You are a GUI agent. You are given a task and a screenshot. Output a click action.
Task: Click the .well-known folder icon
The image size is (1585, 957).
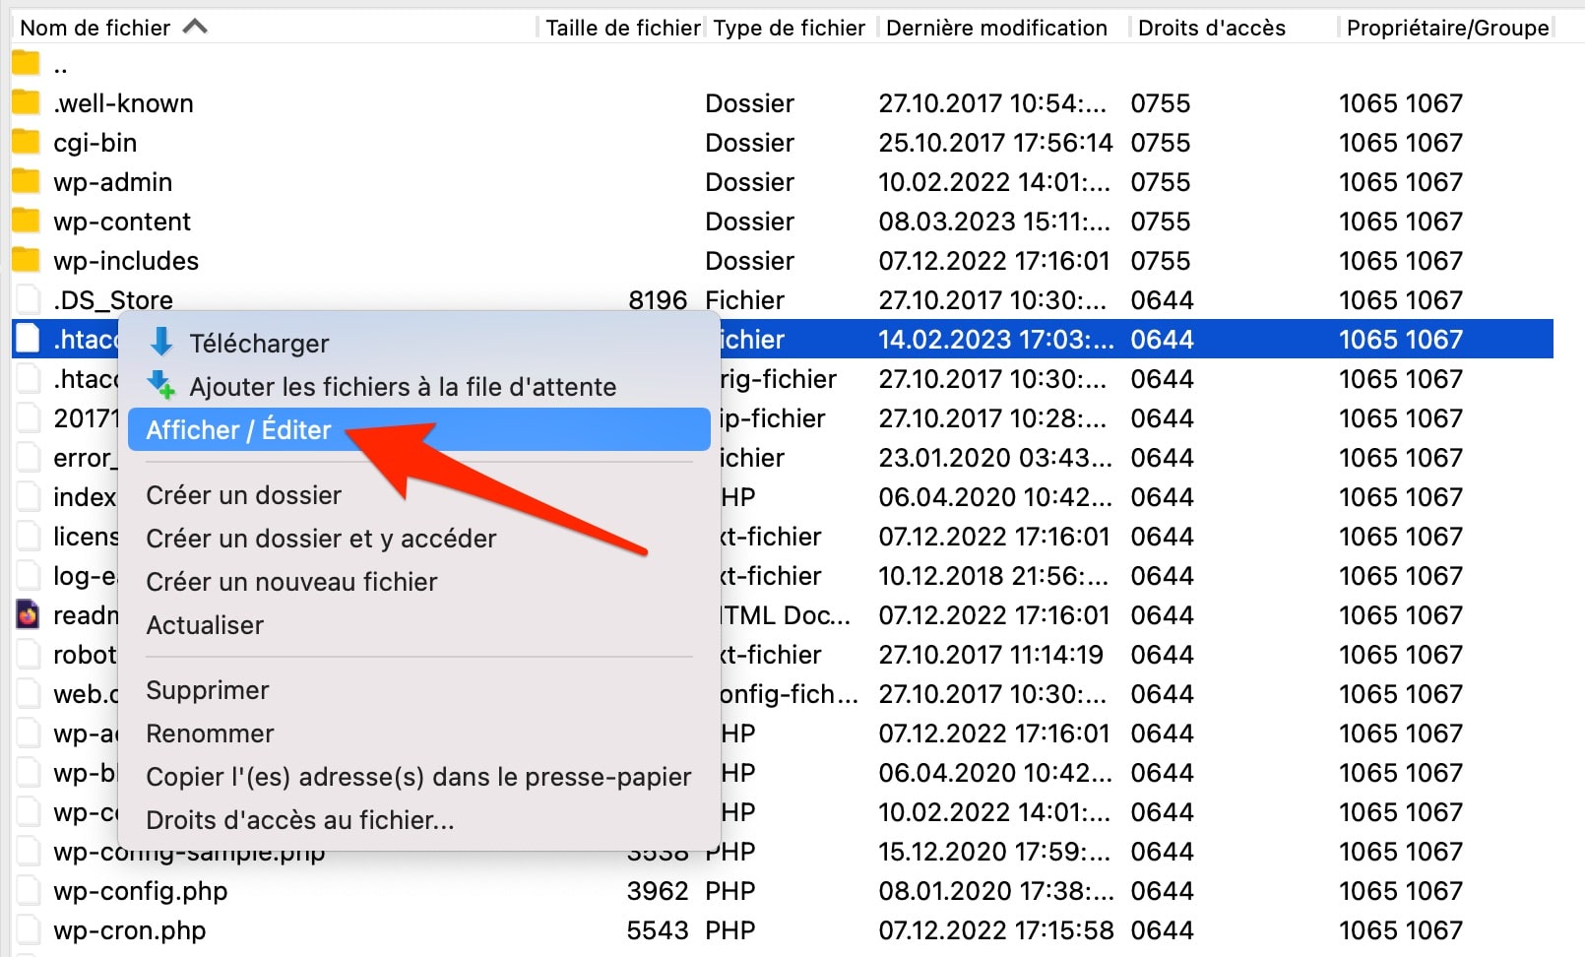click(26, 102)
